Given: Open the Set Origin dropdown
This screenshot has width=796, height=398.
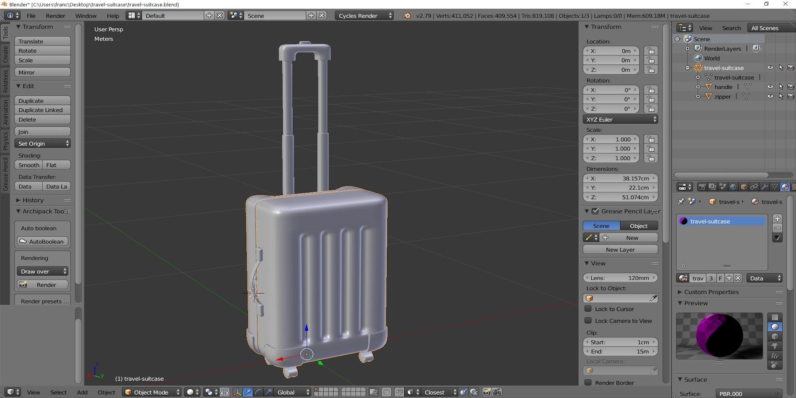Looking at the screenshot, I should coord(43,143).
